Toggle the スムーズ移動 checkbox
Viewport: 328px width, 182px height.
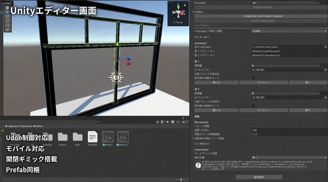tap(253, 126)
